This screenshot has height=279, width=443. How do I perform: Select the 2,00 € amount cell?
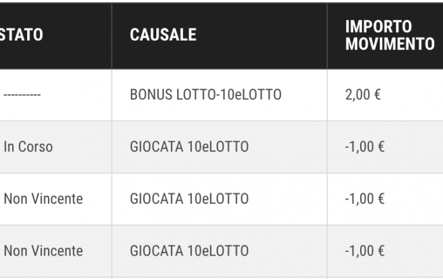point(363,95)
